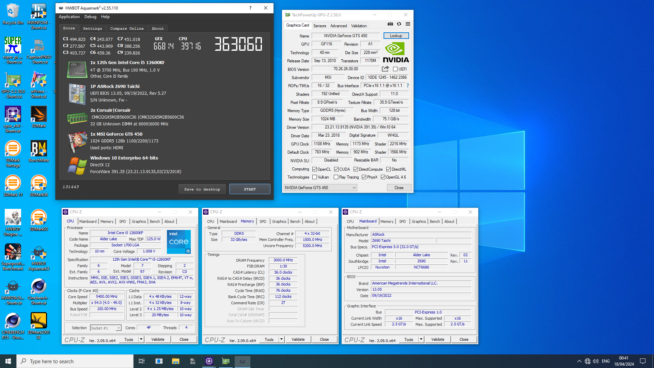Viewport: 654px width, 368px height.
Task: Toggle Ray Tracing checkbox in GPU-Z
Action: coord(336,177)
